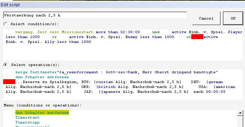Click the 'nach 00:00:05' delay value
This screenshot has height=127, width=245.
tap(209, 91)
